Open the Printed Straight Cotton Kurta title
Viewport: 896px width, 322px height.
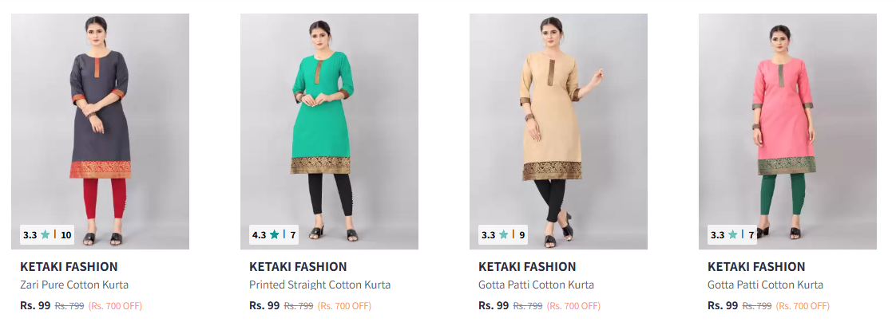[x=320, y=285]
